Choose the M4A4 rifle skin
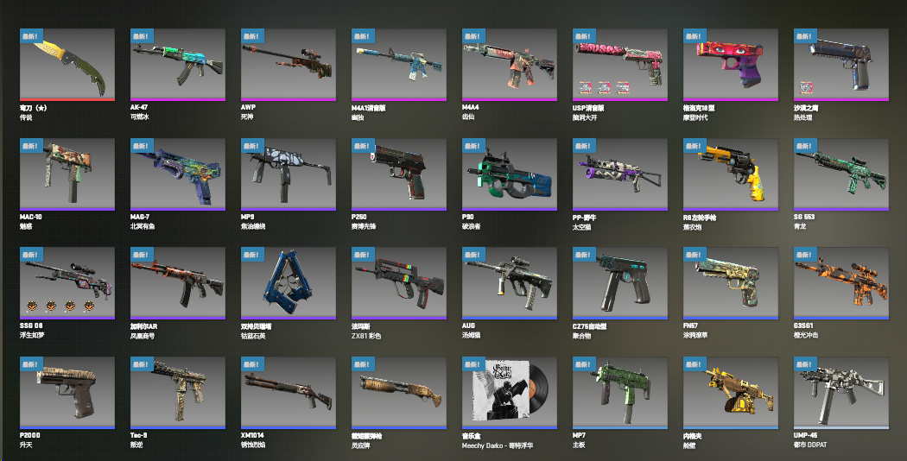The width and height of the screenshot is (907, 461). click(x=509, y=64)
